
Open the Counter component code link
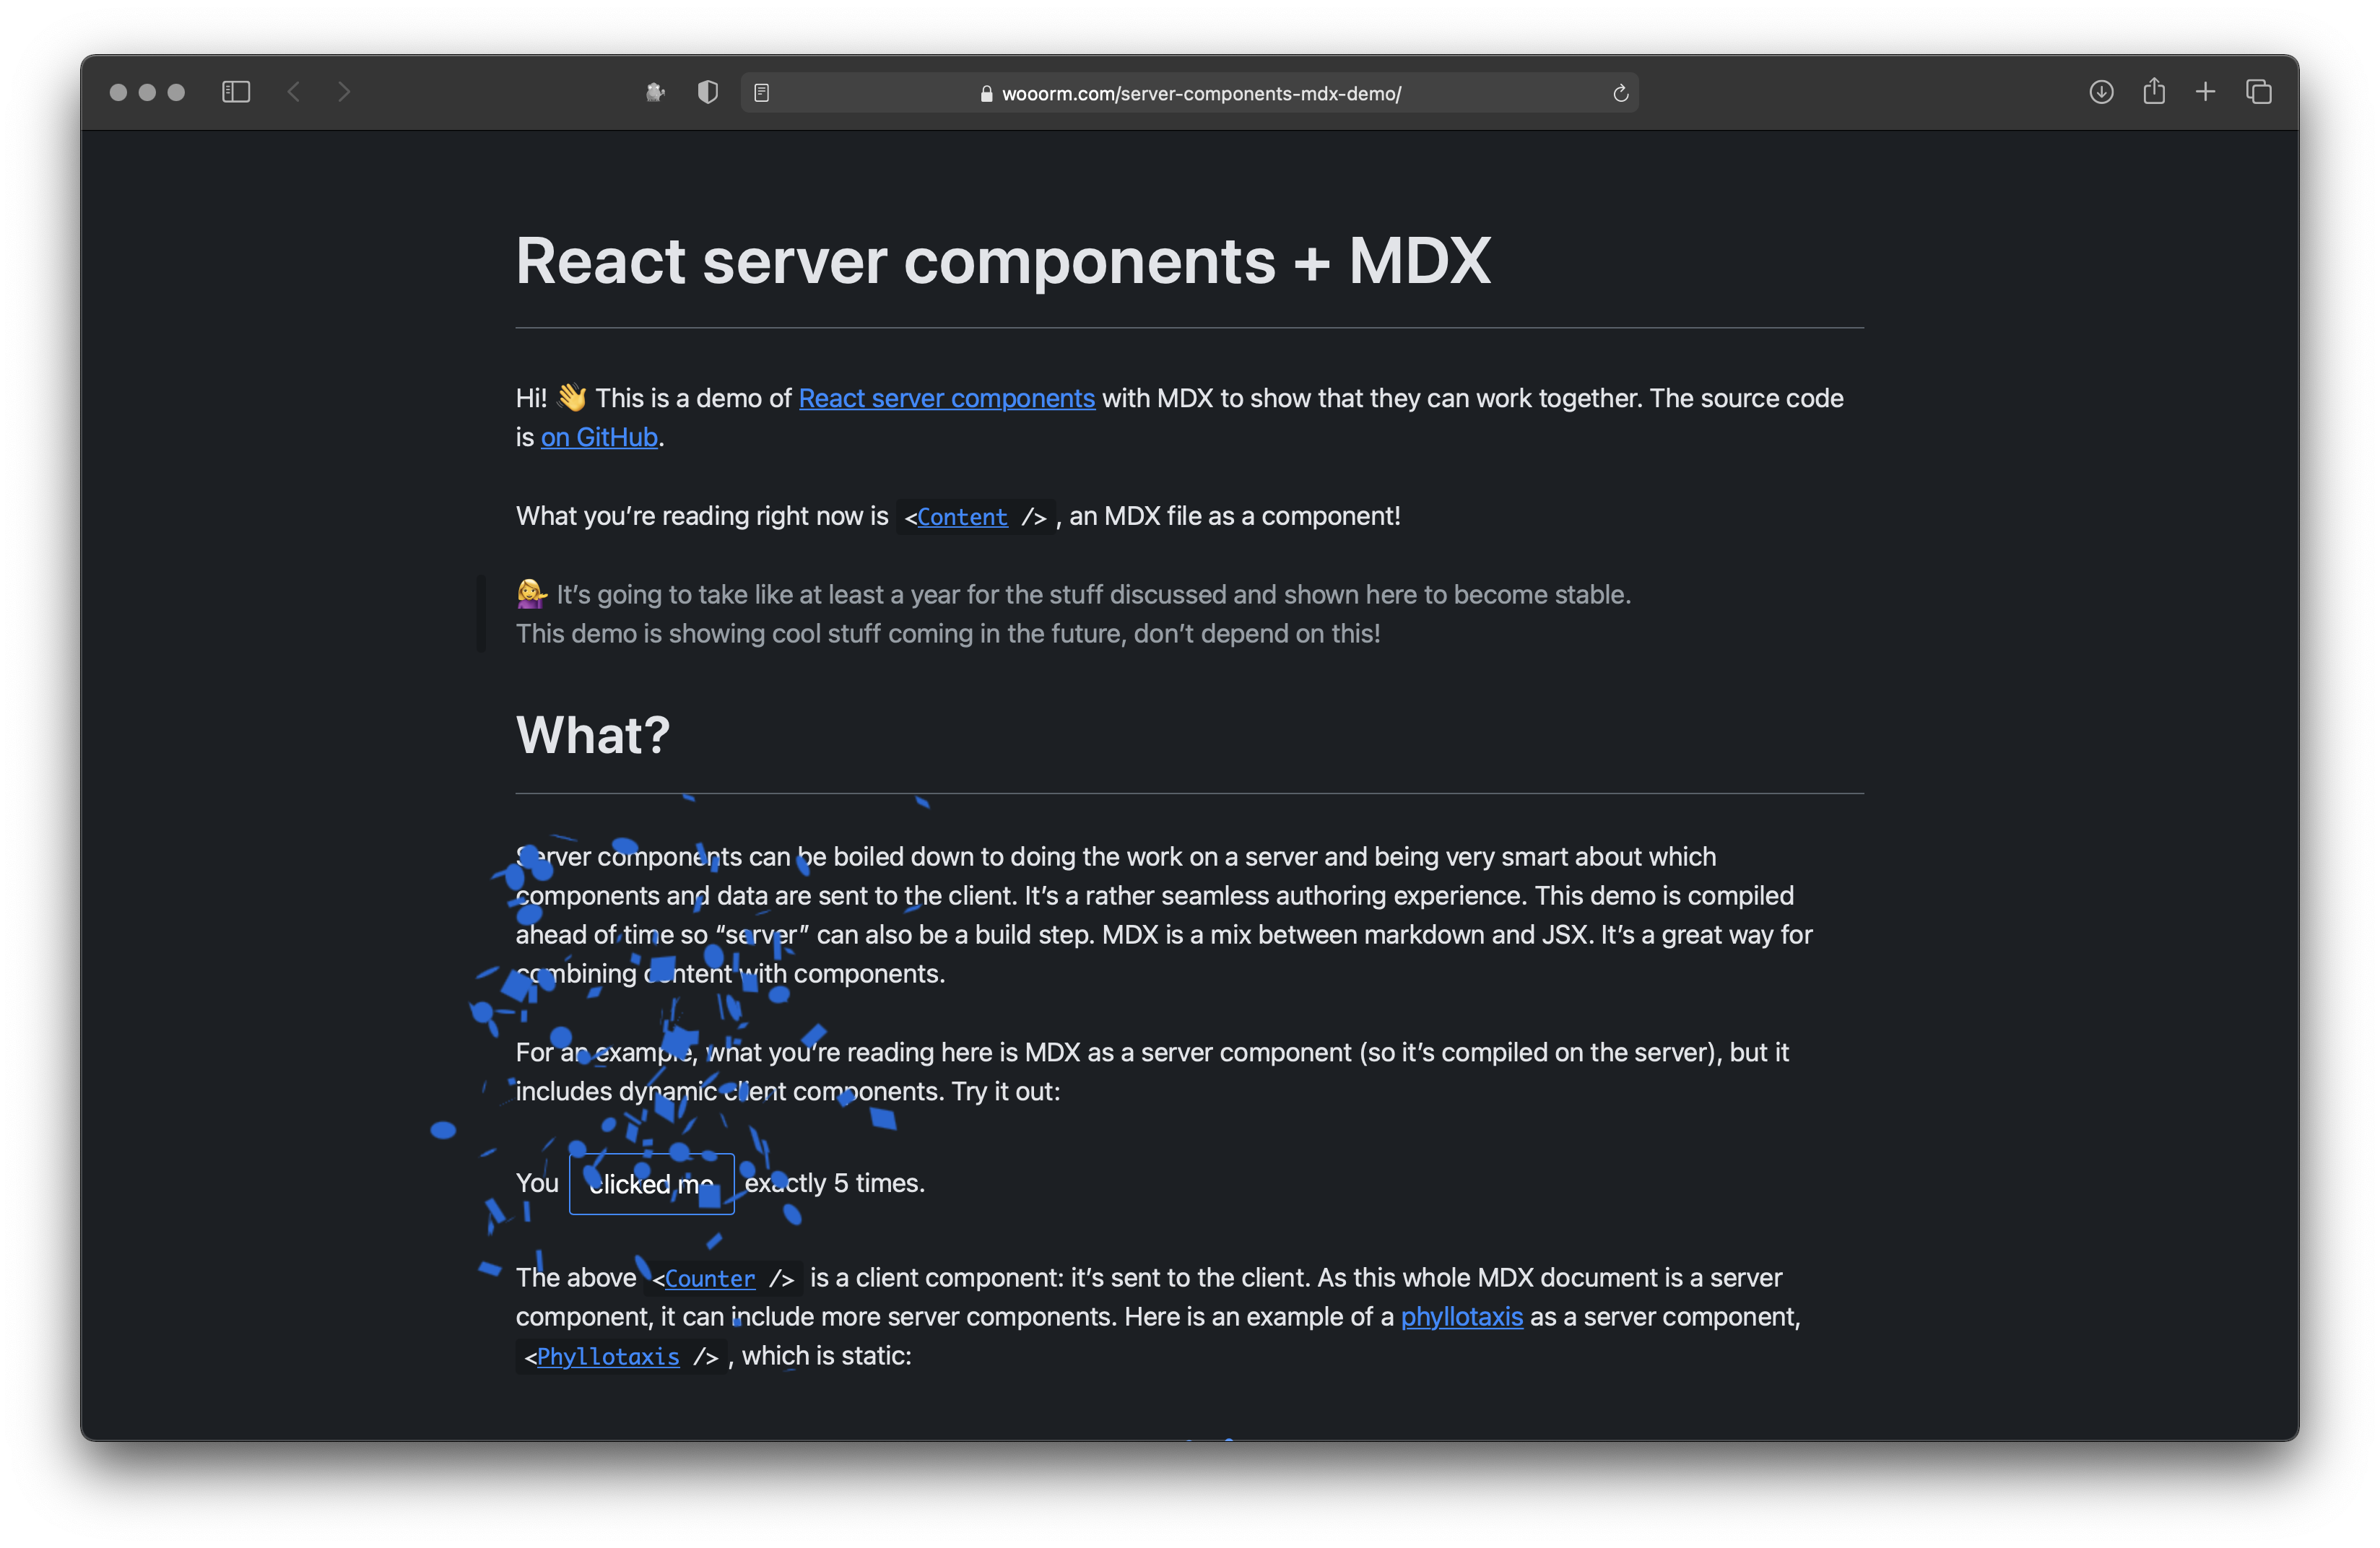tap(710, 1279)
